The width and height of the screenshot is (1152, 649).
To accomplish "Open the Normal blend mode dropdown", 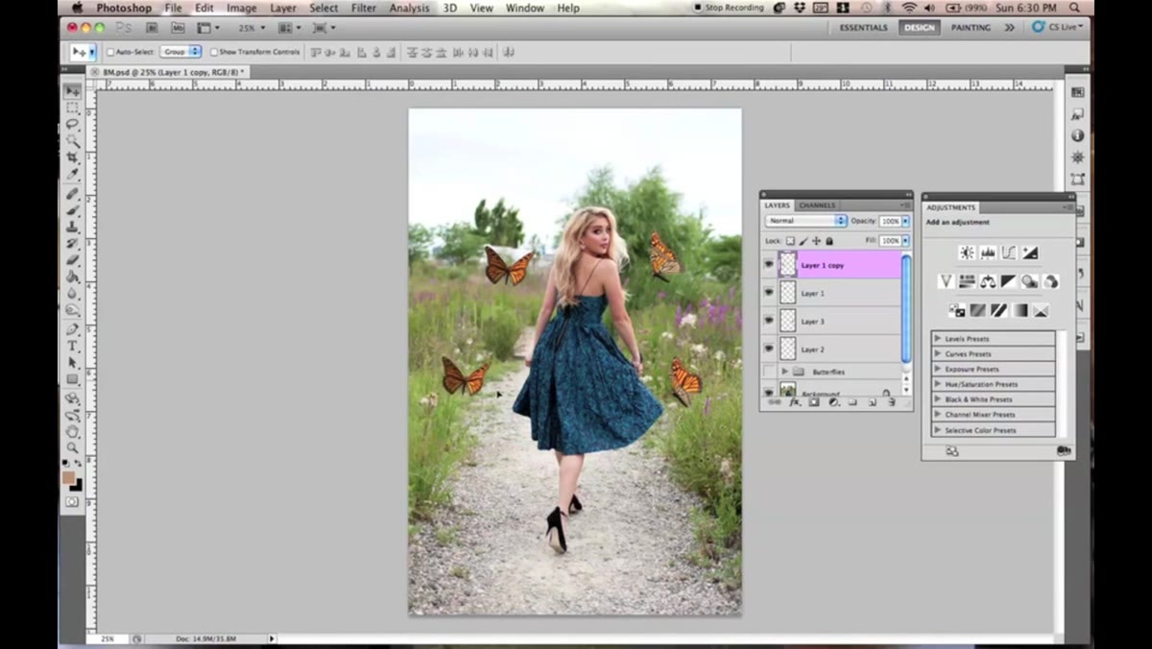I will (806, 221).
